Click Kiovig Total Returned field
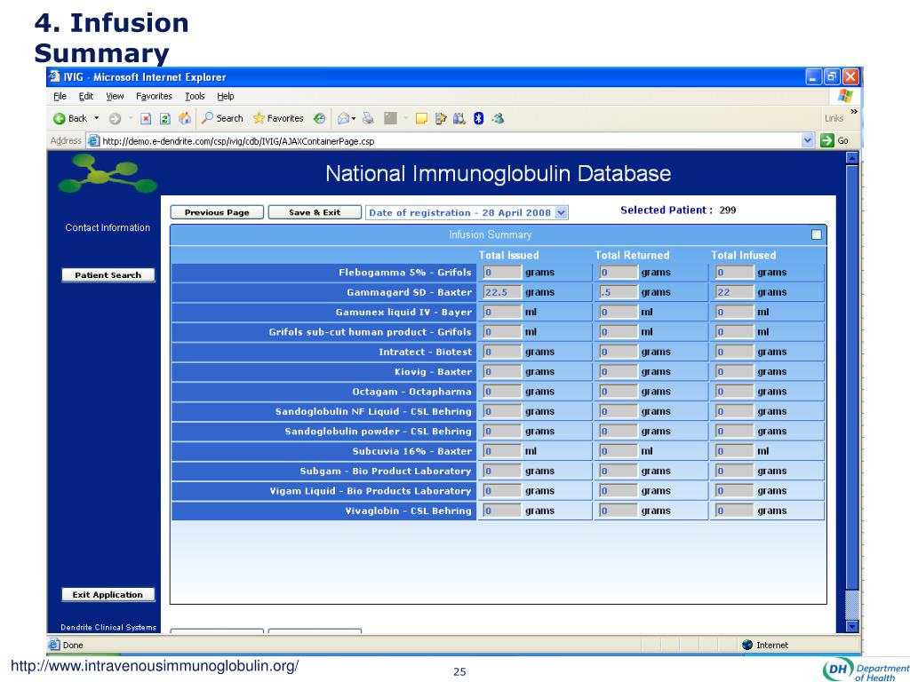This screenshot has width=910, height=682. coord(619,372)
